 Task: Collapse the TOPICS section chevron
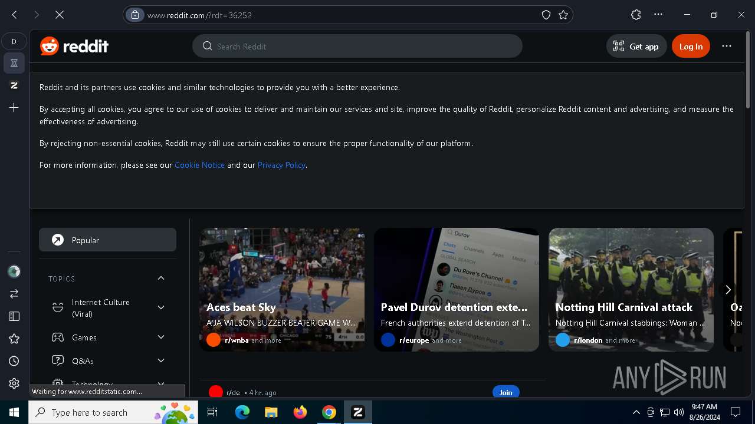coord(161,278)
